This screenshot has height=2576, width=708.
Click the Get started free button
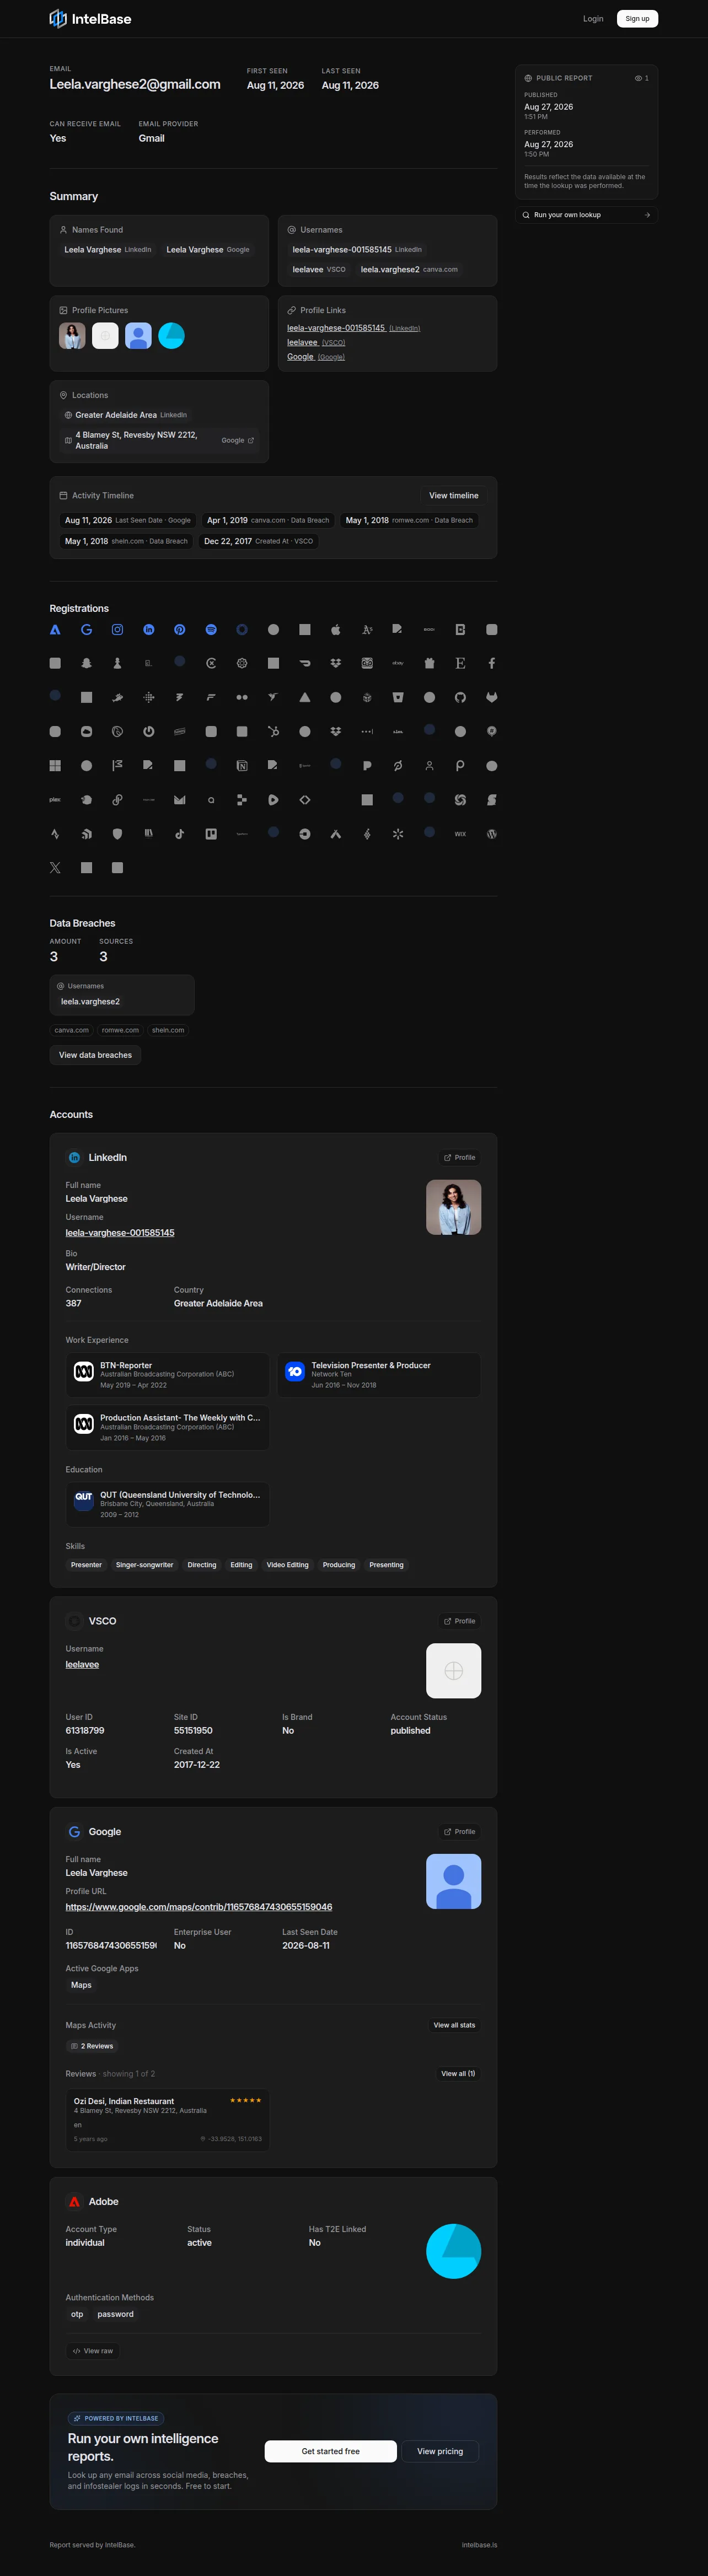[331, 2451]
